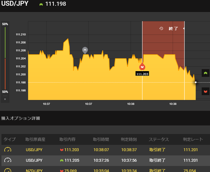Click USD/JPY in the 10:37:26 row
This screenshot has height=172, width=210.
[34, 160]
